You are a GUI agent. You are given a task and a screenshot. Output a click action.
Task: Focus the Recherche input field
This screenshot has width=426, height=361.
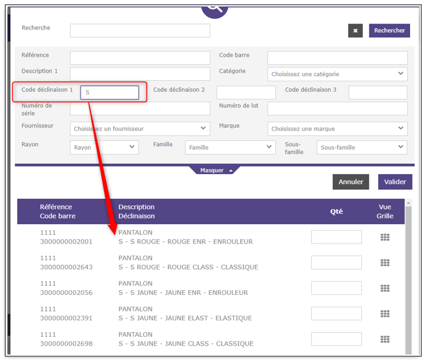[x=140, y=31]
